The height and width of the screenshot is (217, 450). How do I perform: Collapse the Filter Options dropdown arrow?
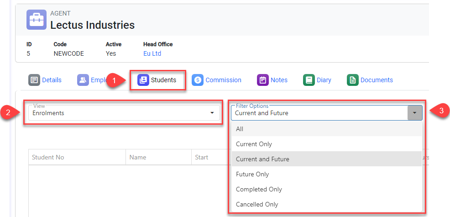tap(414, 113)
